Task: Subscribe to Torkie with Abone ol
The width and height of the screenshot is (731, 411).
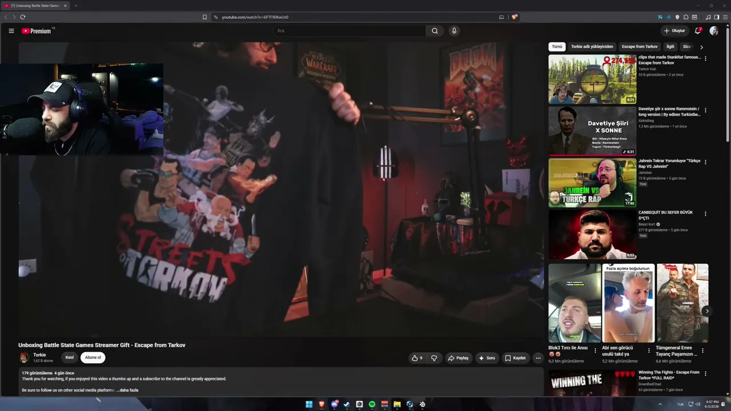Action: point(93,357)
